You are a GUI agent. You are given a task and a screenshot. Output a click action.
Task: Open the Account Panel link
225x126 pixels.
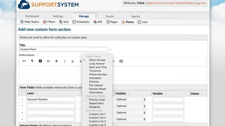click(174, 3)
